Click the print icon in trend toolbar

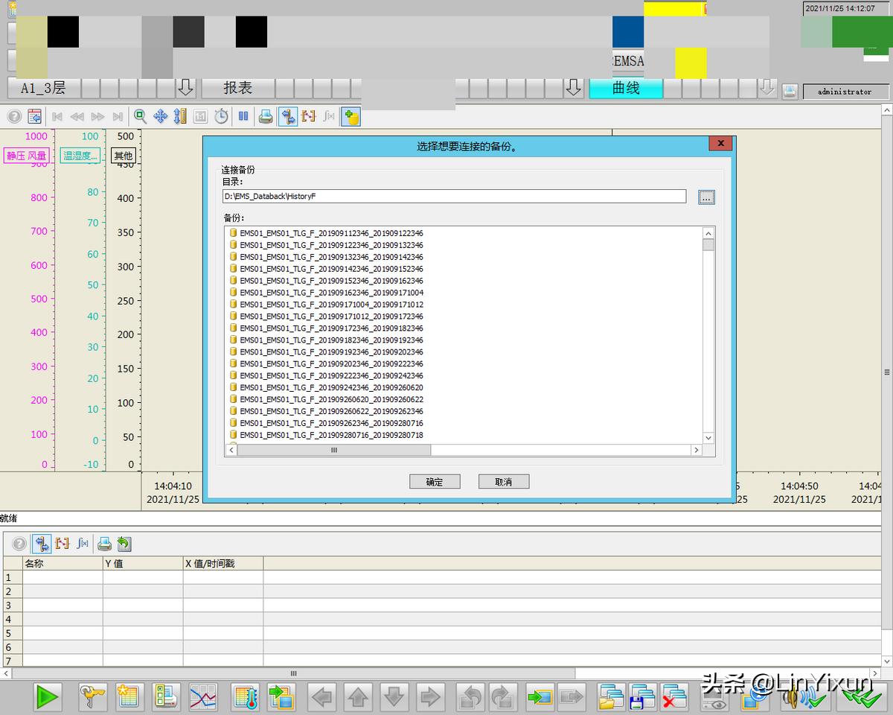pos(266,116)
